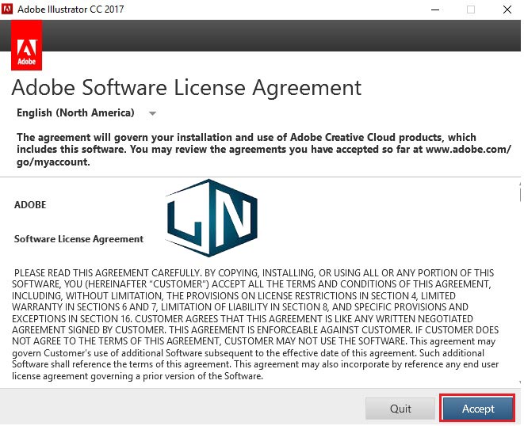The image size is (524, 426).
Task: Minimize the Adobe Illustrator installer window
Action: (435, 10)
